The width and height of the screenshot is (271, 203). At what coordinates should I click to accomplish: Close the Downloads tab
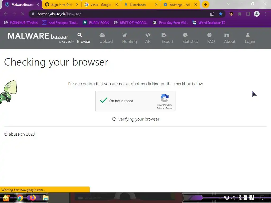click(x=156, y=5)
